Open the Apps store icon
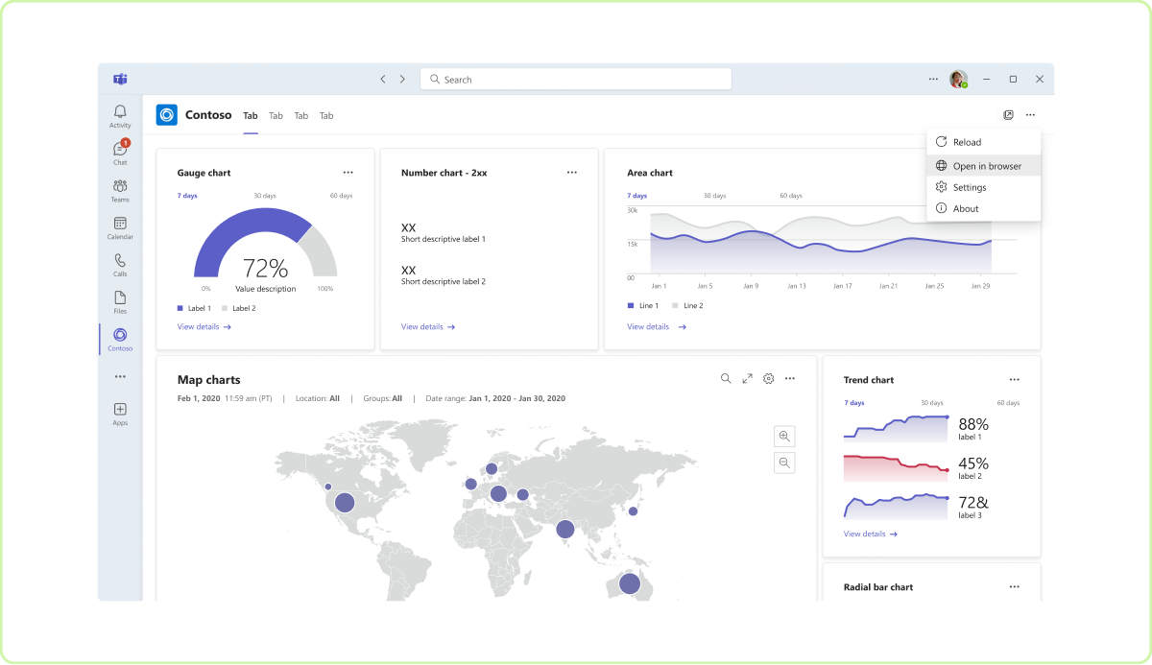 (x=120, y=414)
